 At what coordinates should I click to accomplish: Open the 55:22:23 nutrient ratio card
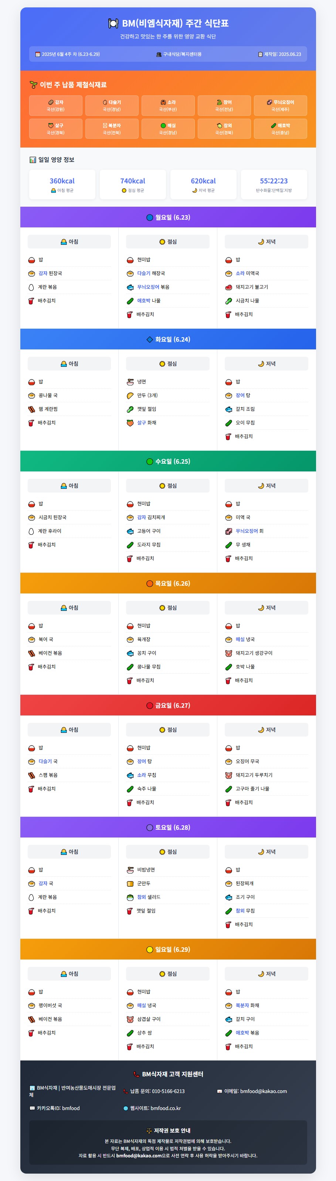[x=274, y=184]
